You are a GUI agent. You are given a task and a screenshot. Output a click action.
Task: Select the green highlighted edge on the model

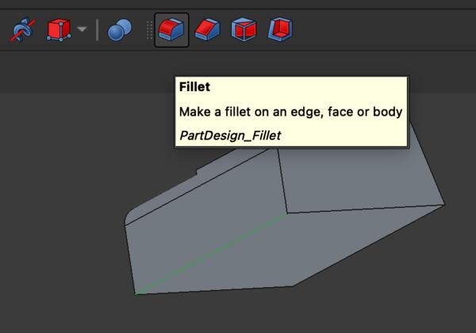click(211, 254)
